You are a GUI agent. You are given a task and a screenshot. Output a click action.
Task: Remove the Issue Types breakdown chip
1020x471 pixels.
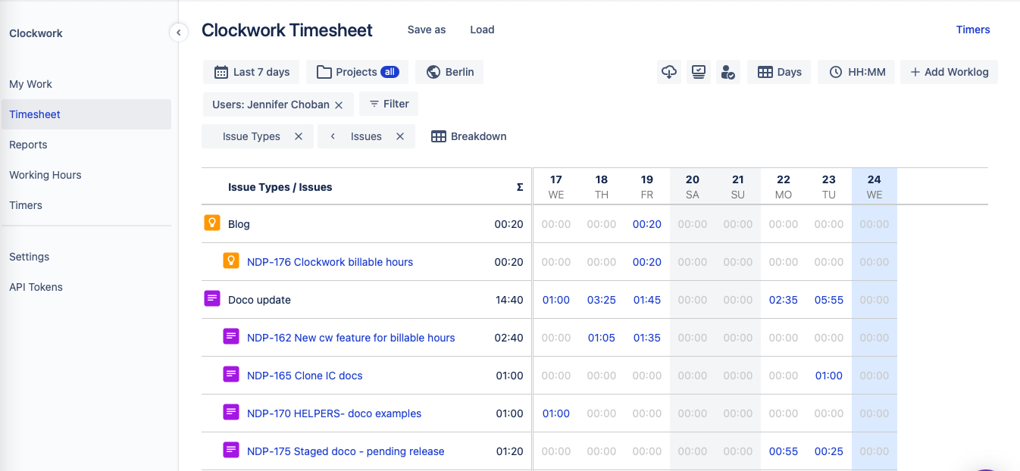(299, 136)
